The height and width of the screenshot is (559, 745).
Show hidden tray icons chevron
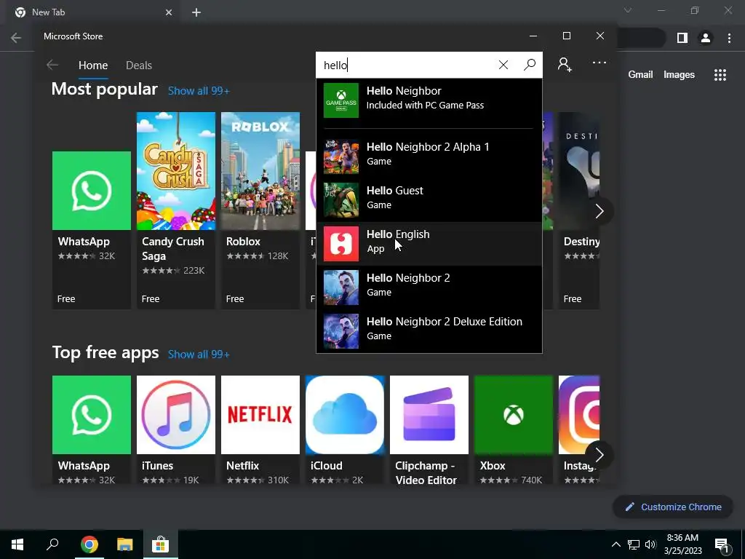(615, 544)
